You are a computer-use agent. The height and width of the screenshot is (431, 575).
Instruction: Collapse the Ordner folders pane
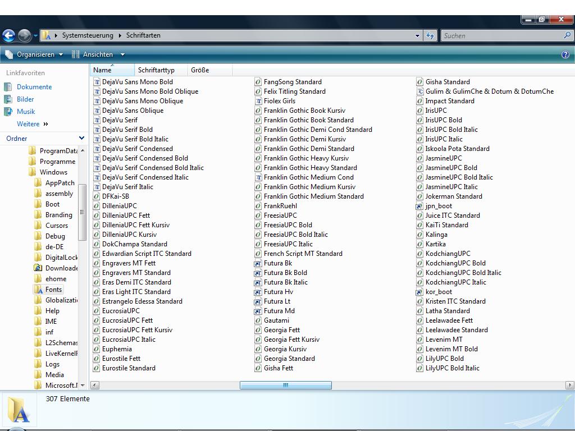(81, 138)
